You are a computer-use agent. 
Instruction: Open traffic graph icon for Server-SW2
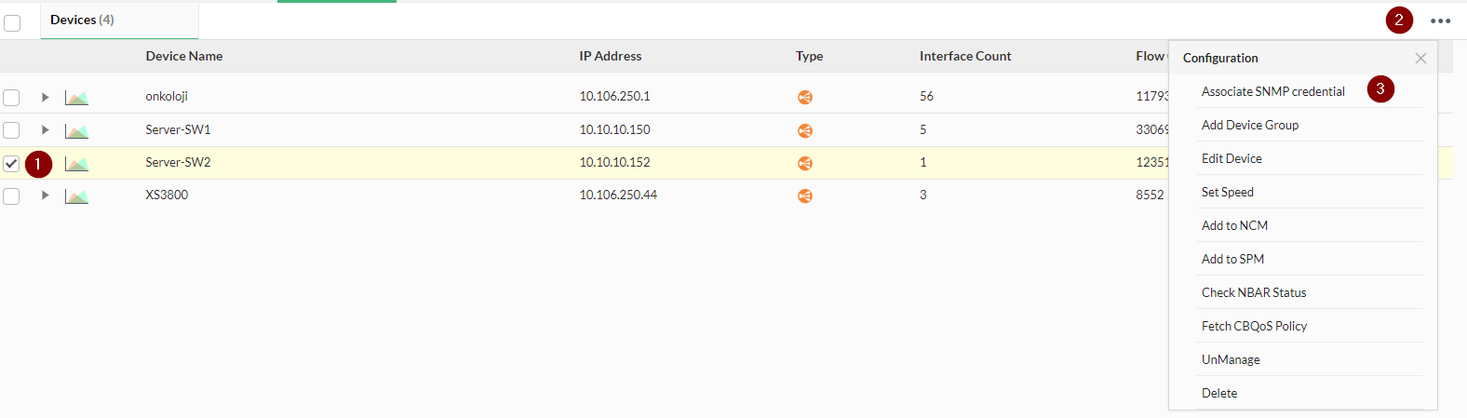click(76, 163)
